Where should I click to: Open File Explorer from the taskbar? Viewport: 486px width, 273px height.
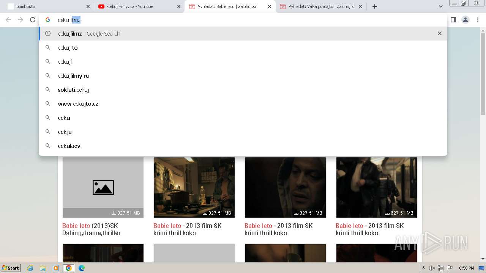(43, 268)
